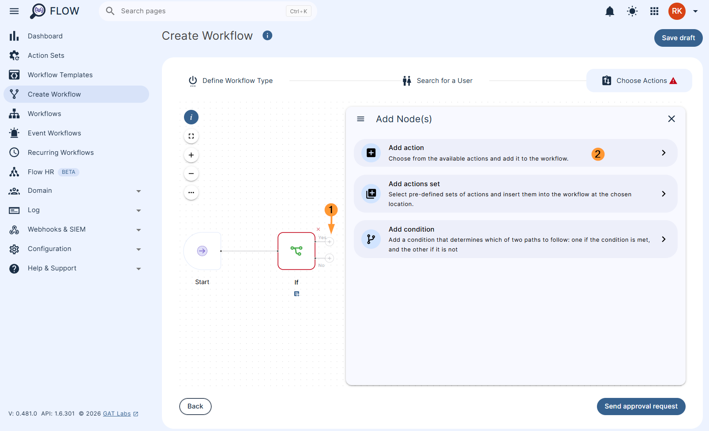Click the Back button
This screenshot has height=431, width=709.
click(195, 406)
